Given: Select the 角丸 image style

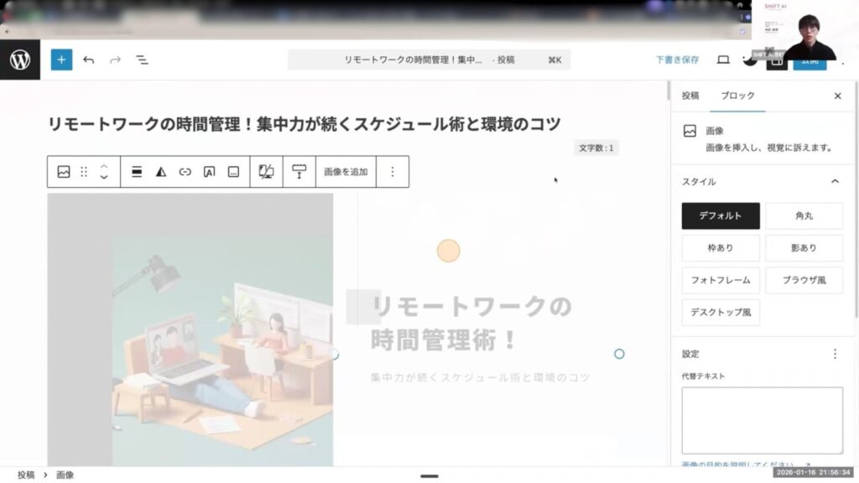Looking at the screenshot, I should (804, 216).
